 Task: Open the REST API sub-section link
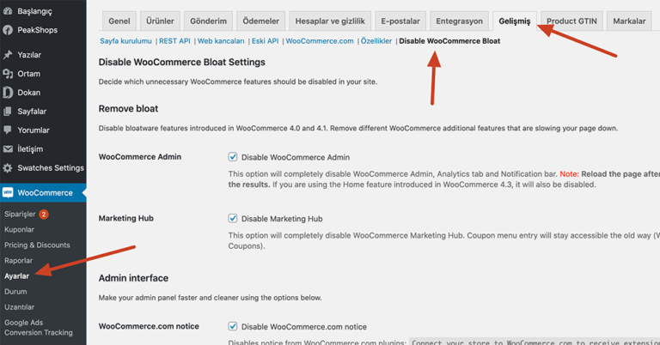tap(174, 40)
